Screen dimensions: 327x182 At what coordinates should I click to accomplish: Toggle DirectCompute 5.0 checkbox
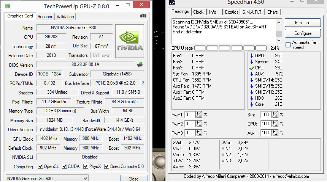(x=106, y=166)
